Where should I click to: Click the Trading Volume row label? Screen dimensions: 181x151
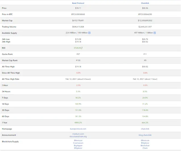9,27
